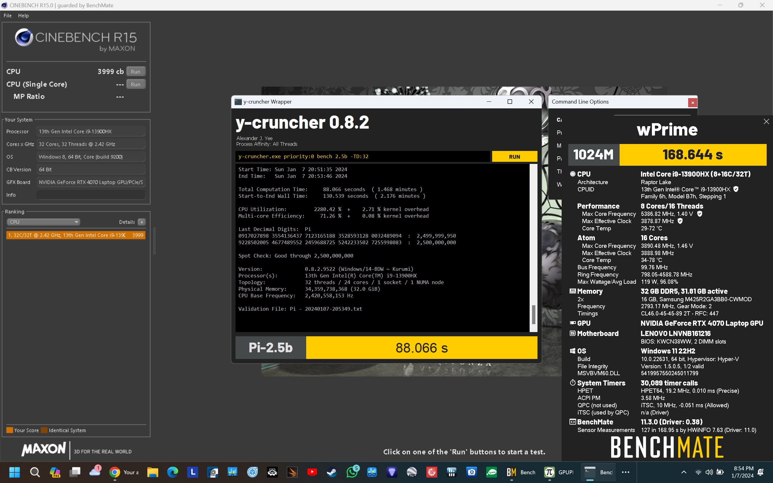Run the CPU (Single Core) test

point(136,84)
